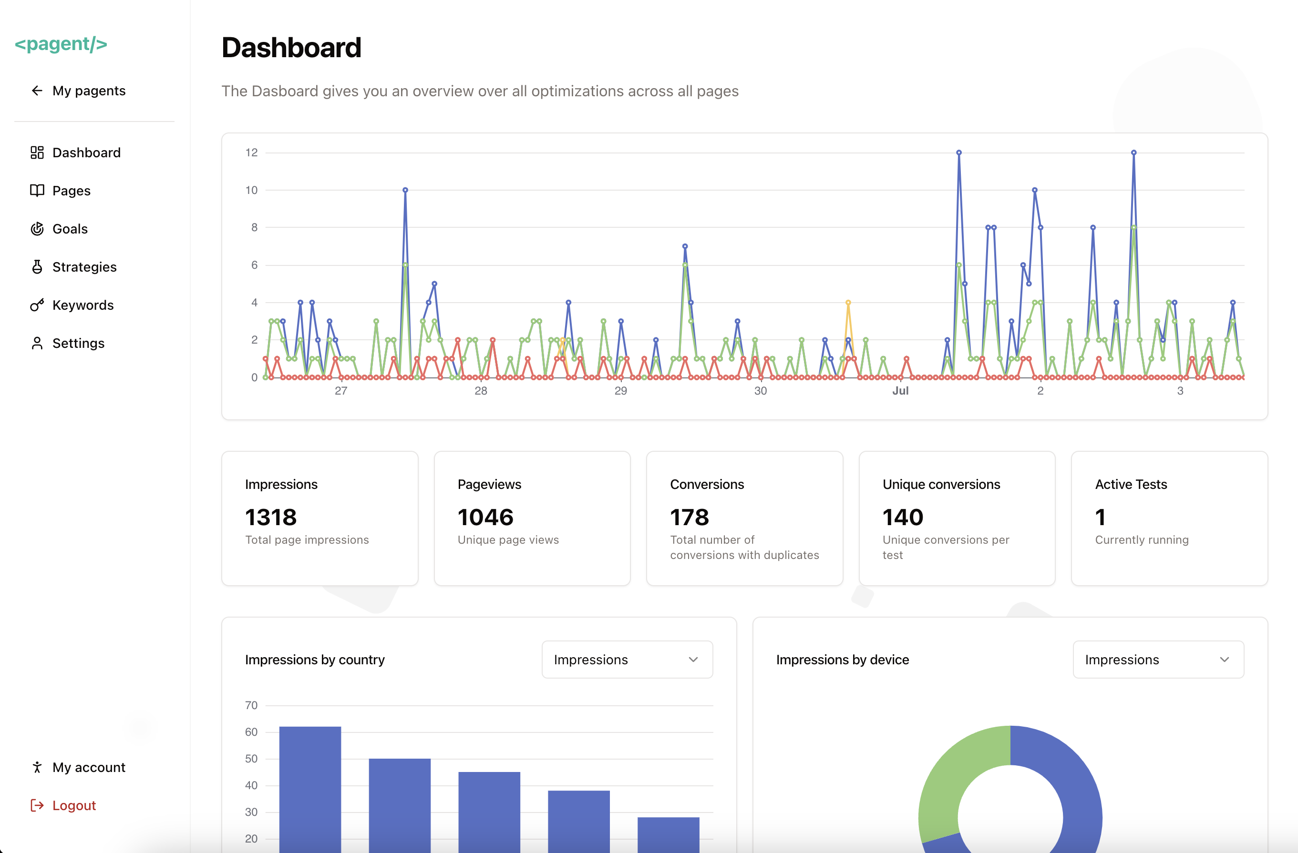Click the Active Tests card
Image resolution: width=1298 pixels, height=853 pixels.
tap(1170, 518)
